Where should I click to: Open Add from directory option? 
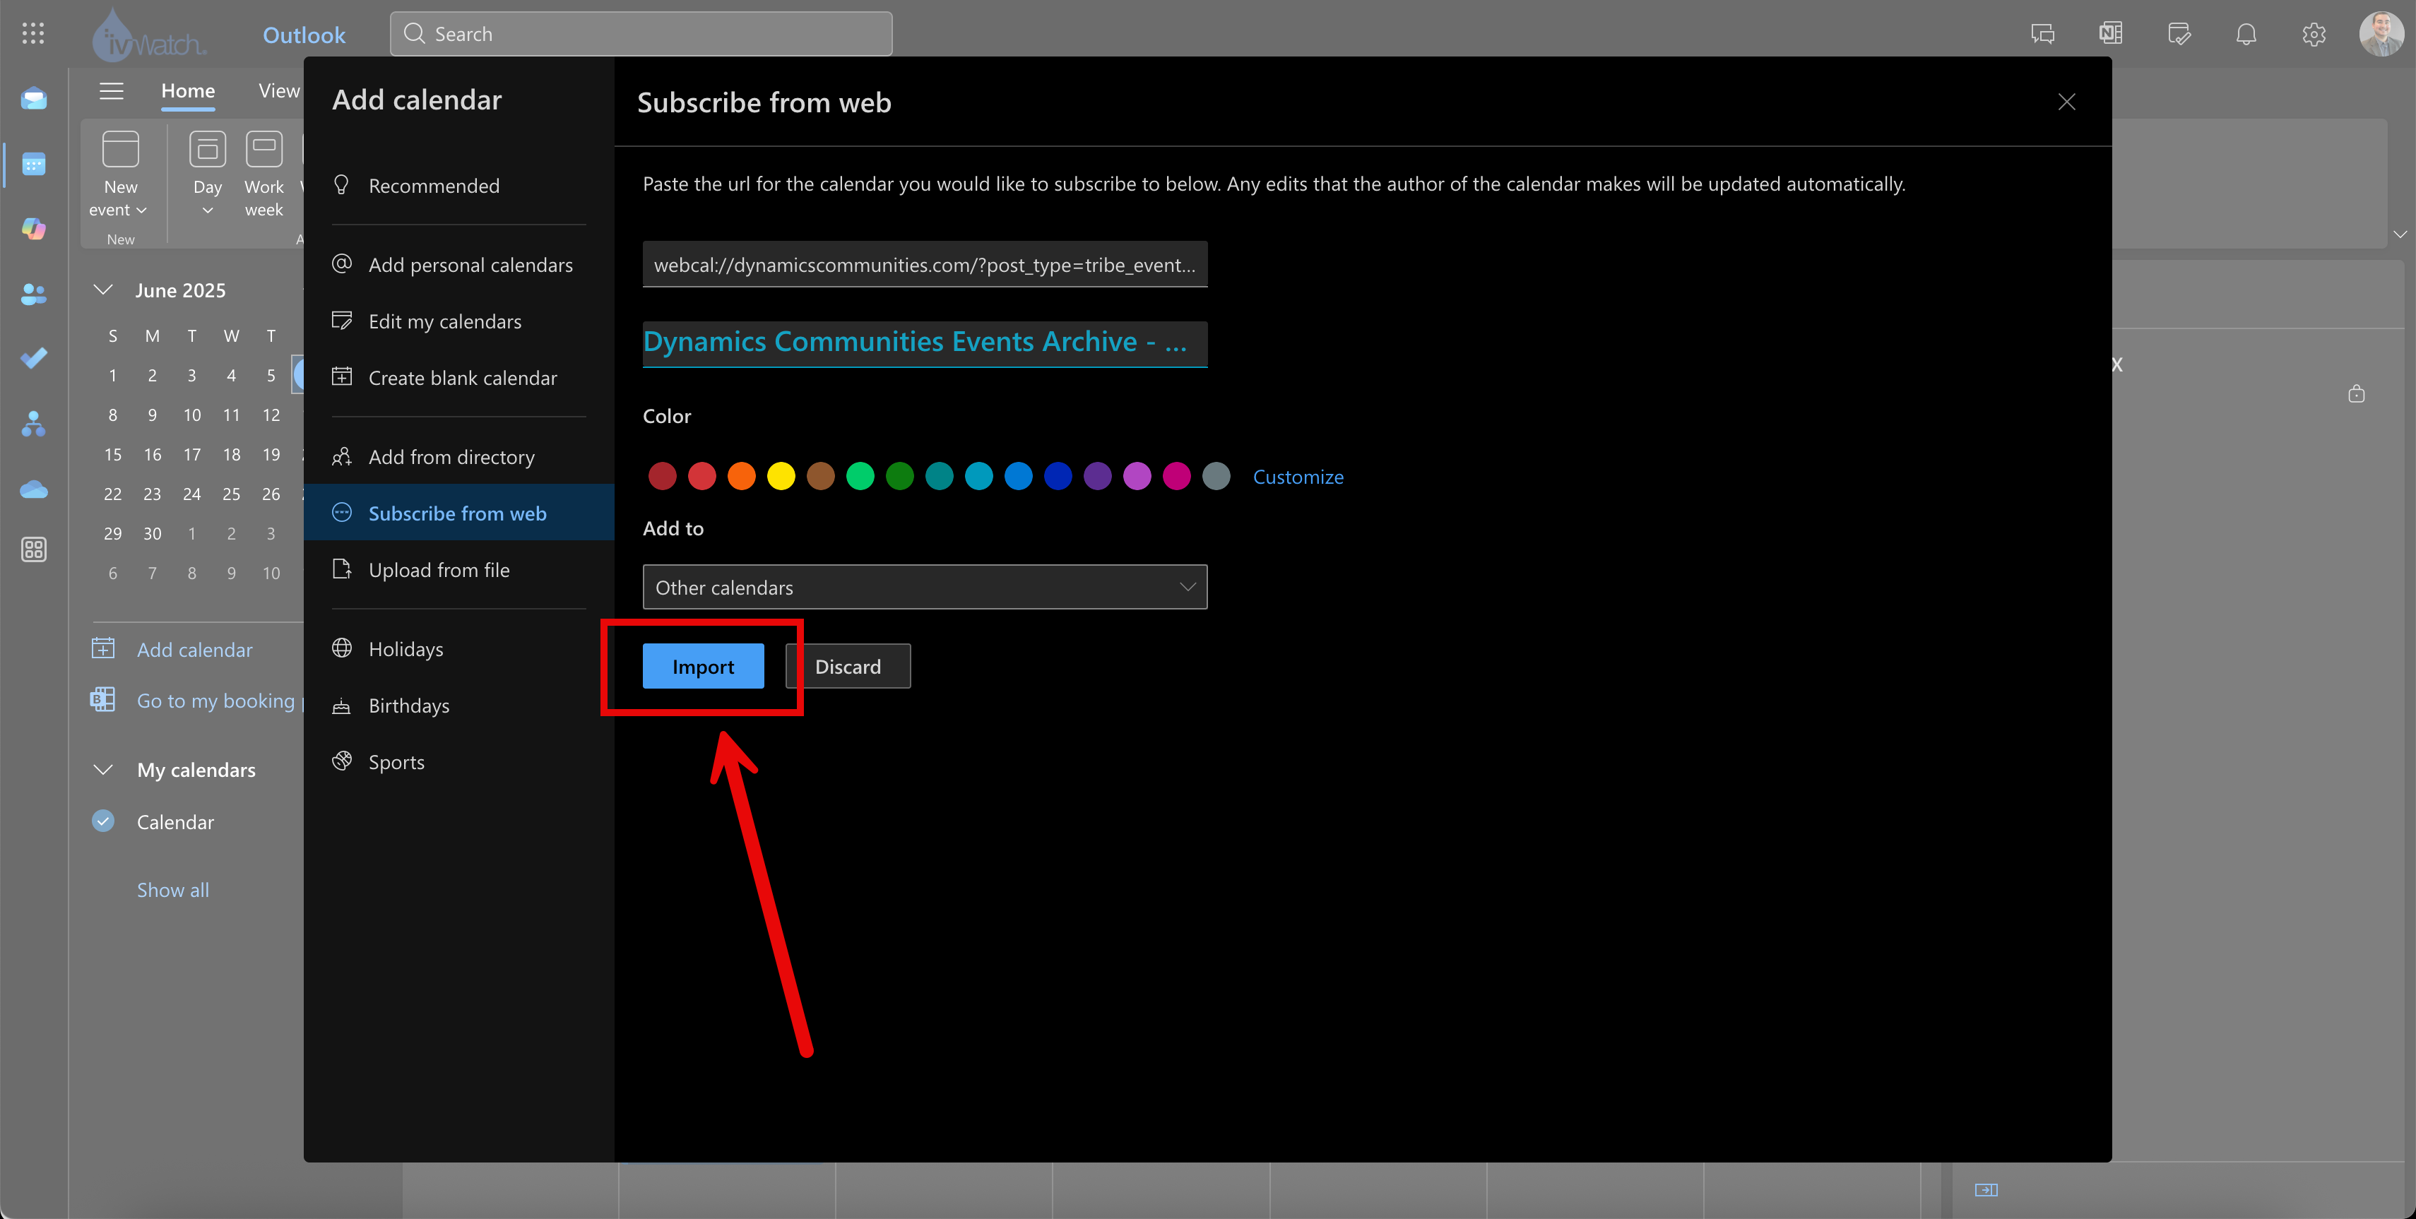[458, 457]
